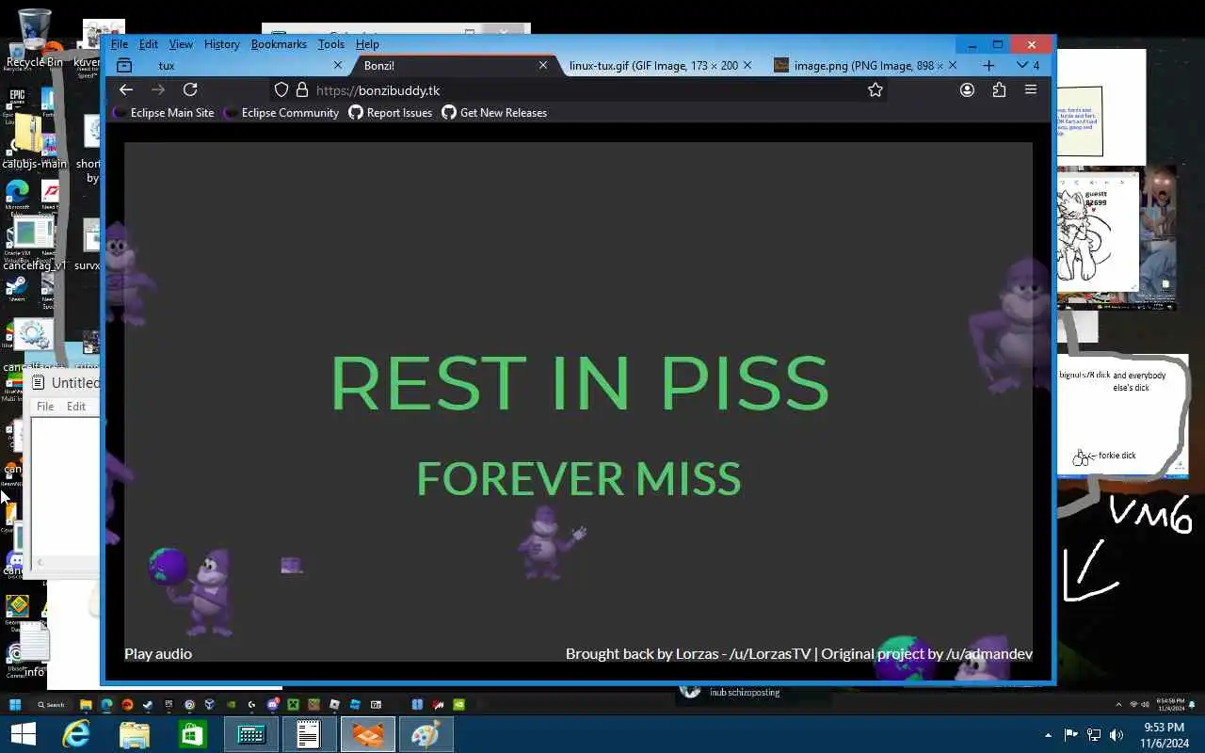Open the Steam desktop icon

(17, 288)
